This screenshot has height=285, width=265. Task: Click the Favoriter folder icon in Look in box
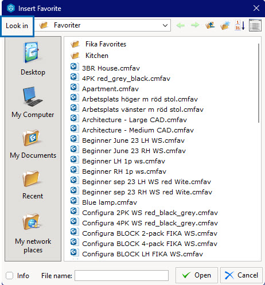[x=44, y=25]
